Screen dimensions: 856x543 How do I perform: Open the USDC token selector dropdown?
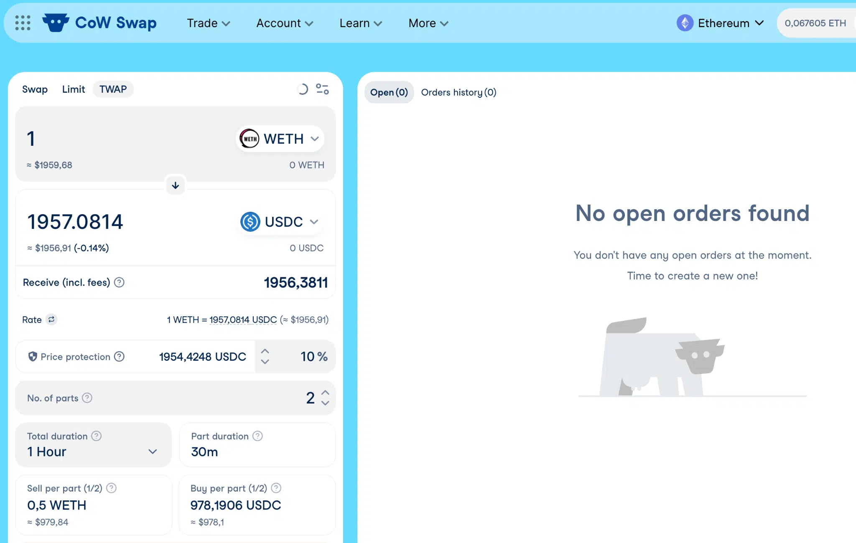click(280, 222)
